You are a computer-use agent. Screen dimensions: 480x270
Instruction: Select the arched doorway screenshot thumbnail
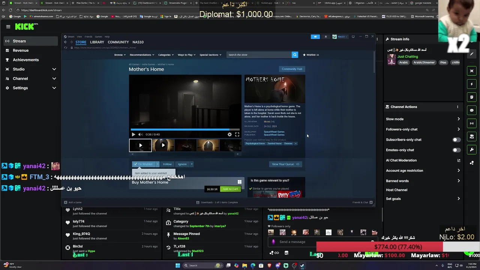click(208, 145)
